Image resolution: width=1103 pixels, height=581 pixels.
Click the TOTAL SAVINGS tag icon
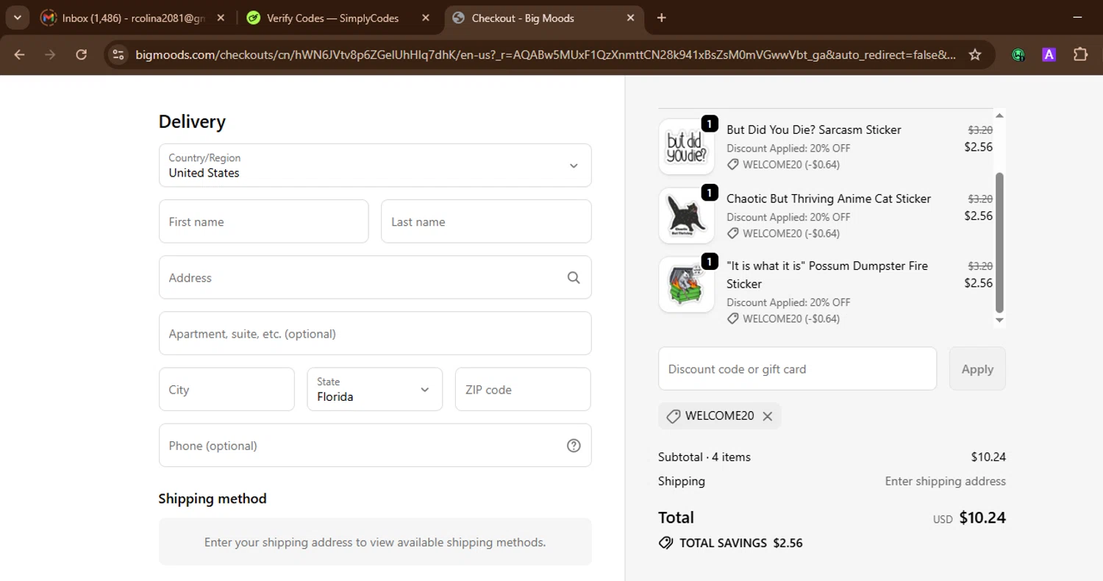(x=665, y=543)
